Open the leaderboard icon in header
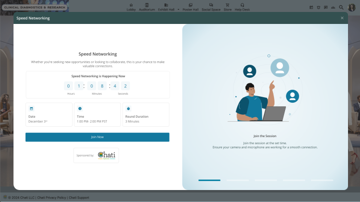The height and width of the screenshot is (202, 360). pos(333,7)
